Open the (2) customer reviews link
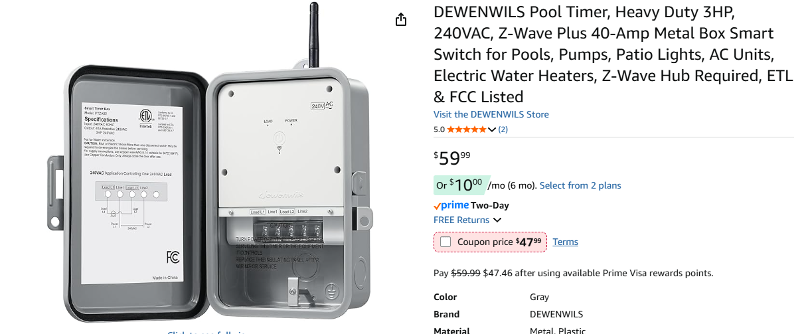The height and width of the screenshot is (334, 804). click(503, 129)
